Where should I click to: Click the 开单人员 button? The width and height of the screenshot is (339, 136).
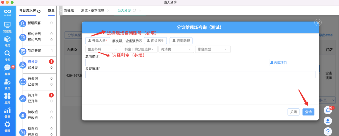[98, 41]
